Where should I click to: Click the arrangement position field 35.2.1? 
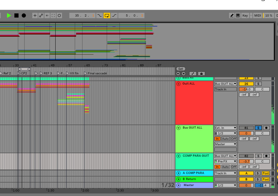tap(82, 16)
